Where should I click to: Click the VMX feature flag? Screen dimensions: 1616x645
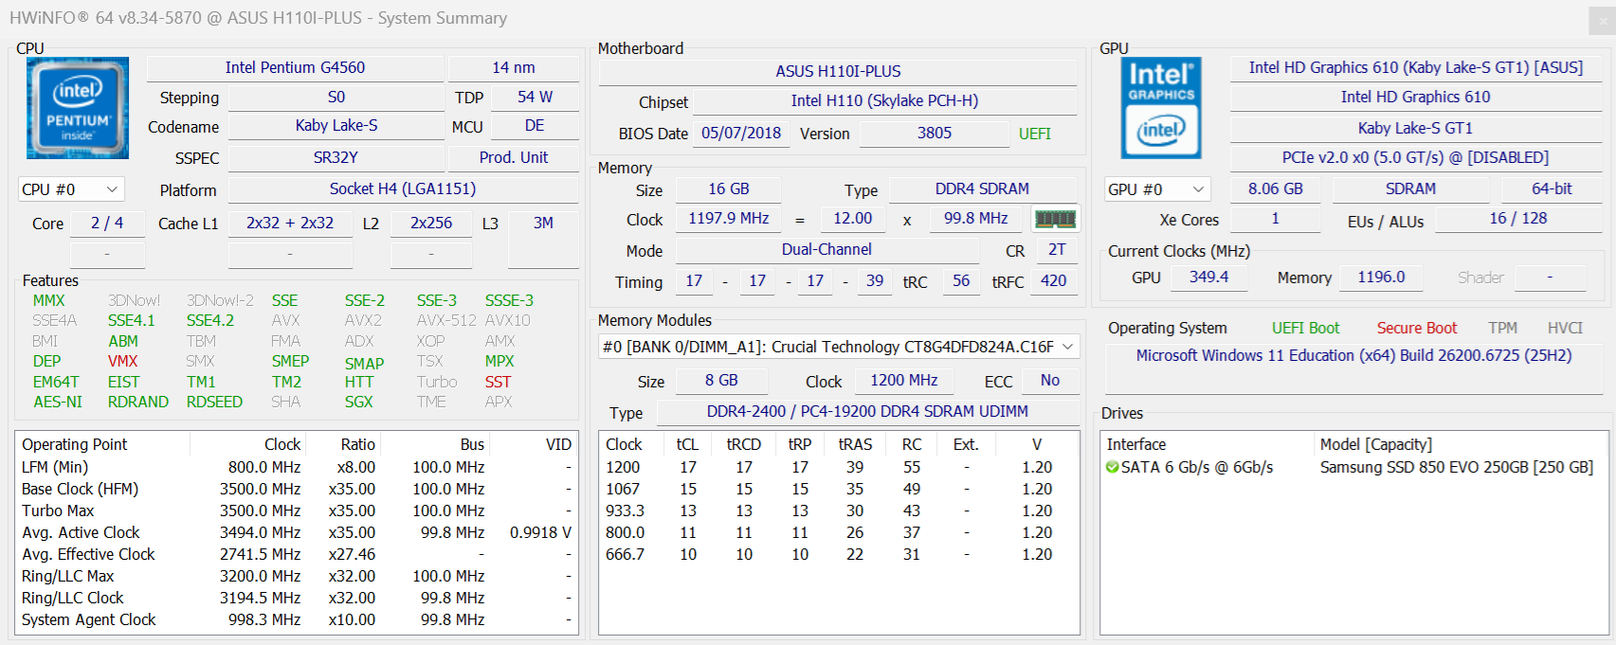[122, 361]
